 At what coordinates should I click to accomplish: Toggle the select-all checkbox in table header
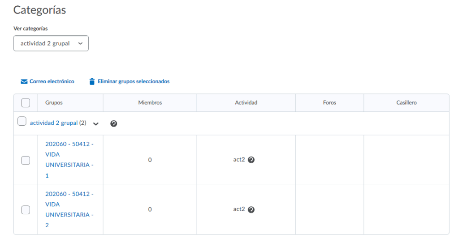point(26,103)
